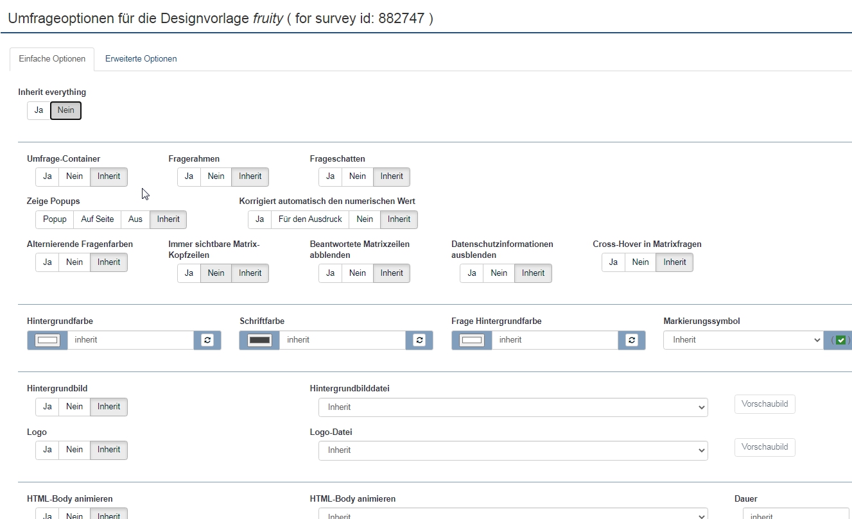Enable Cross-Hover in Matrixfragen with Ja
The image size is (852, 519).
[613, 262]
